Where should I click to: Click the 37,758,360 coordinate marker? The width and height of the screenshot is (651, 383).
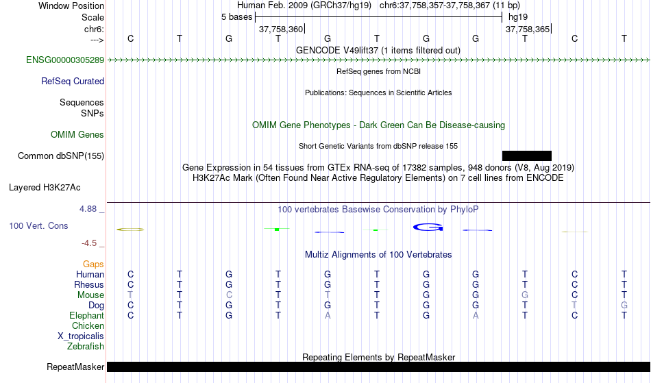click(281, 29)
